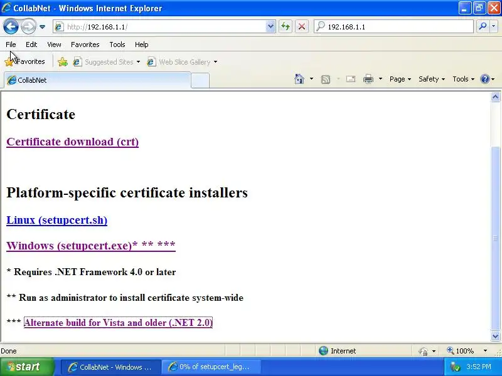Click the Certificate download (crt) link
Image resolution: width=502 pixels, height=376 pixels.
tap(73, 142)
